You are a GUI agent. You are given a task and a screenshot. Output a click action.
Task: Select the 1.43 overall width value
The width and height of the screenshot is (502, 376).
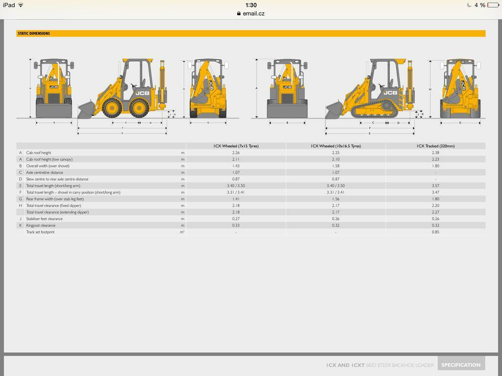point(236,166)
